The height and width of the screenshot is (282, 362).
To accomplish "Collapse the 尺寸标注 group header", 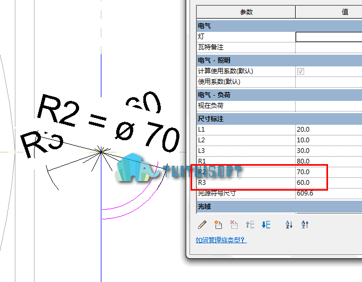I will pos(279,119).
